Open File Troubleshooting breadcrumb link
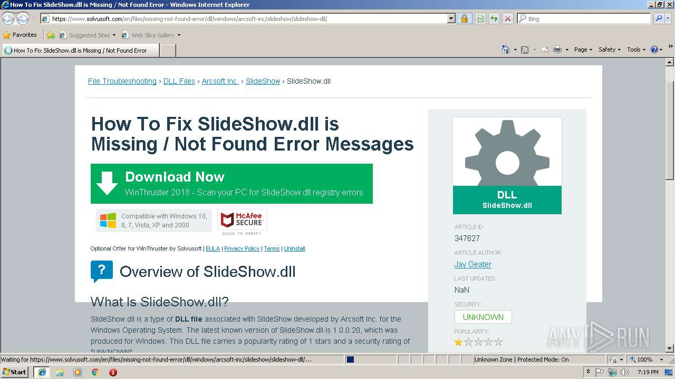 [x=122, y=81]
